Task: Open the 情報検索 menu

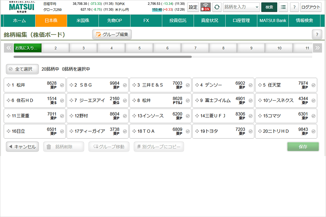Action: 304,21
